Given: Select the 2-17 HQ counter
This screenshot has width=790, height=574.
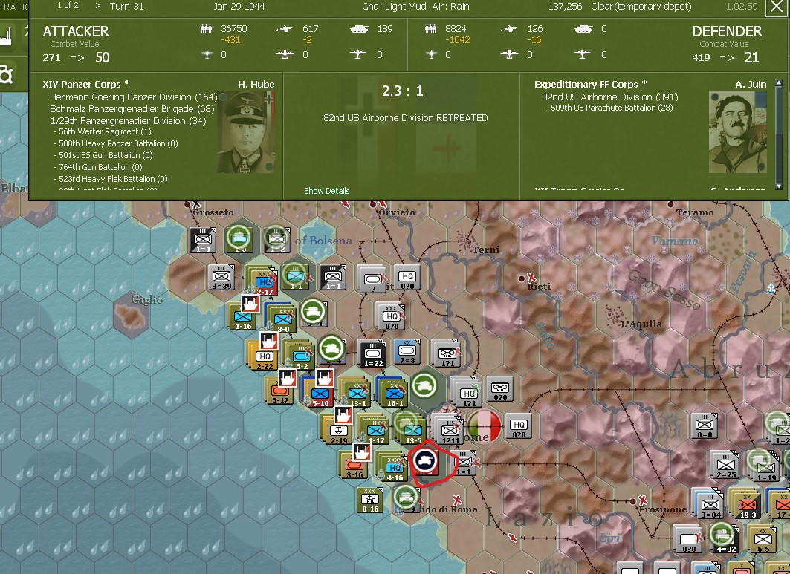Looking at the screenshot, I should click(264, 283).
